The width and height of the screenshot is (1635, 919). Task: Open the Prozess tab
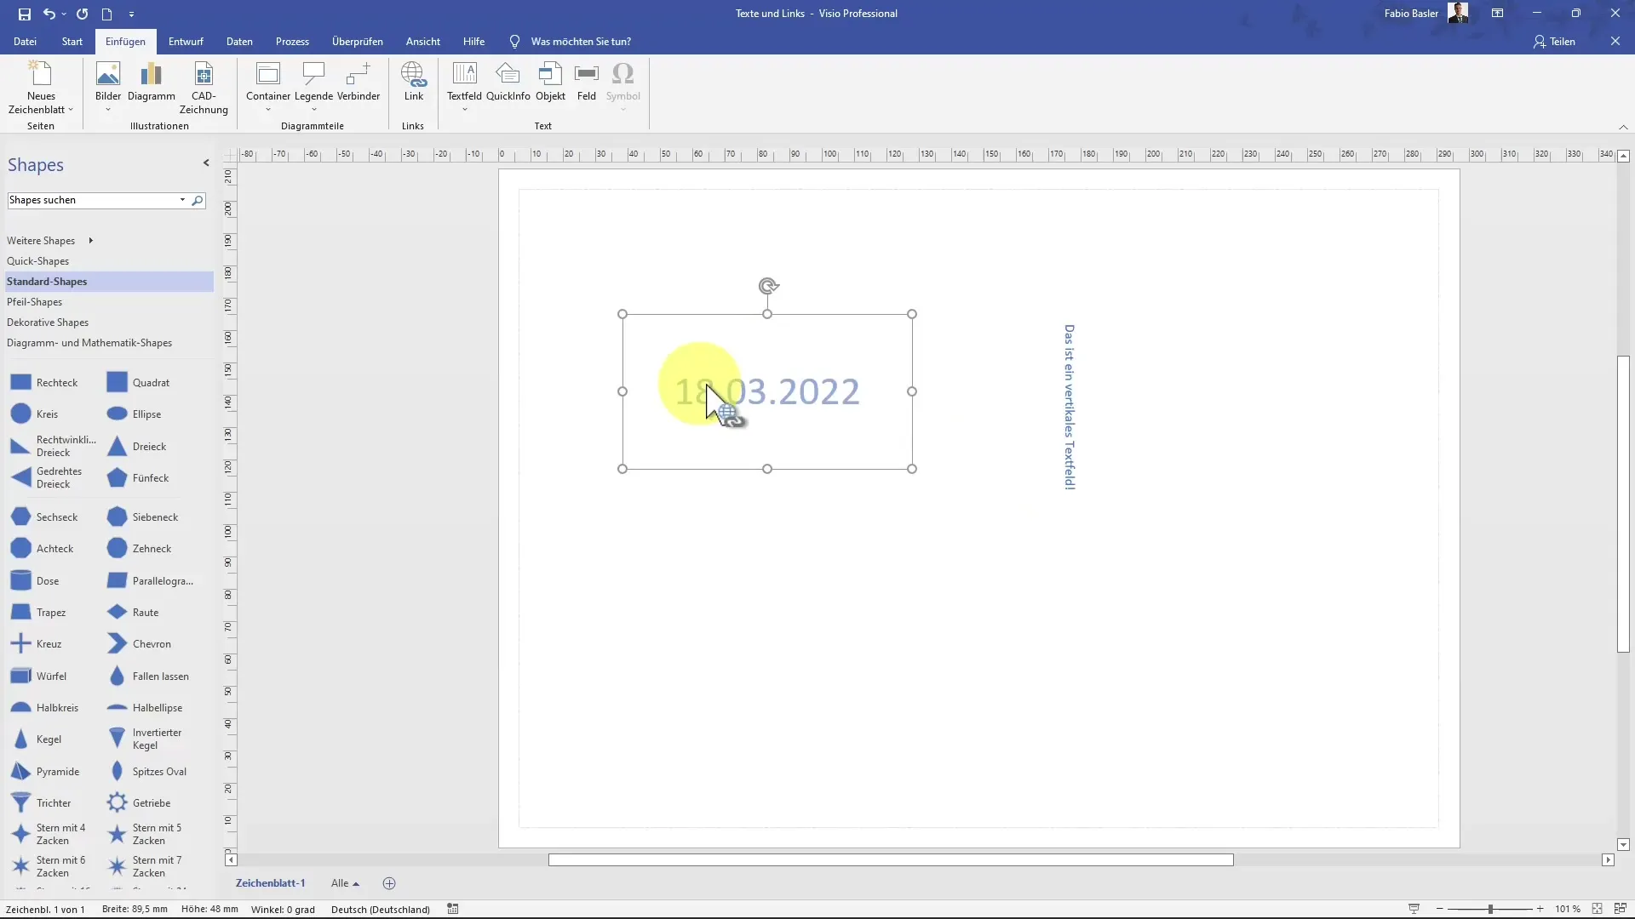click(x=292, y=41)
